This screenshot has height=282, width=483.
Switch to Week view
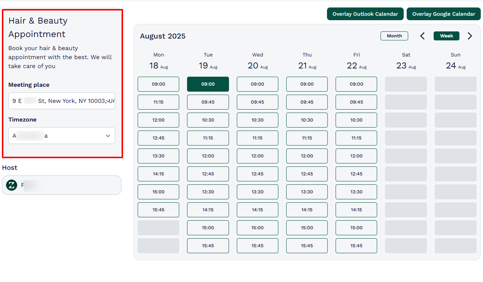point(446,36)
